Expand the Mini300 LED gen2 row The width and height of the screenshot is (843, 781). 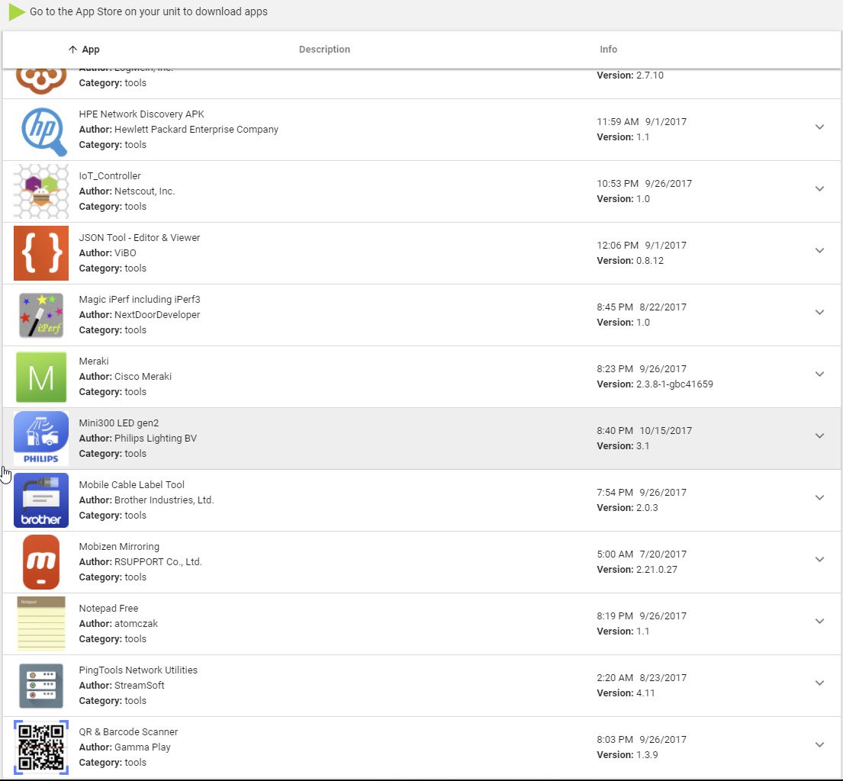819,436
